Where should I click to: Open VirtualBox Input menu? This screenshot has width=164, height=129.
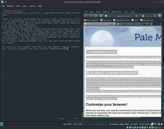point(25,6)
